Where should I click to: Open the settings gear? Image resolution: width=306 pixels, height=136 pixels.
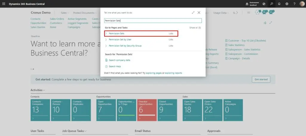287,4
